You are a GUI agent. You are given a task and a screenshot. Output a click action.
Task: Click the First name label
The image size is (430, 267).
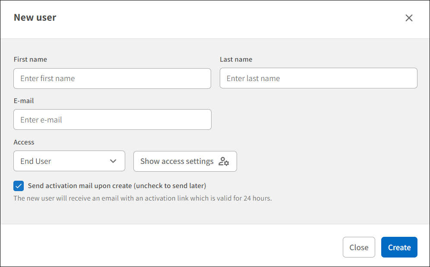pos(30,59)
